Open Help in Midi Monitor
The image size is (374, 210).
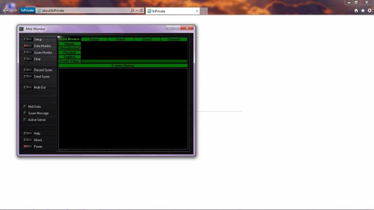[28, 133]
